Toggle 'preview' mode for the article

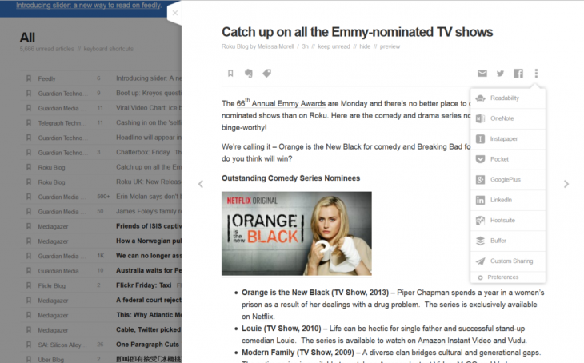pos(390,46)
